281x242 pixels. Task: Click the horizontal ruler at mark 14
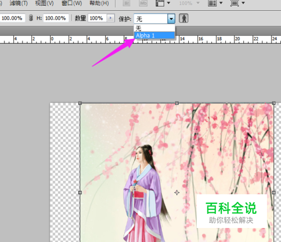[182, 39]
